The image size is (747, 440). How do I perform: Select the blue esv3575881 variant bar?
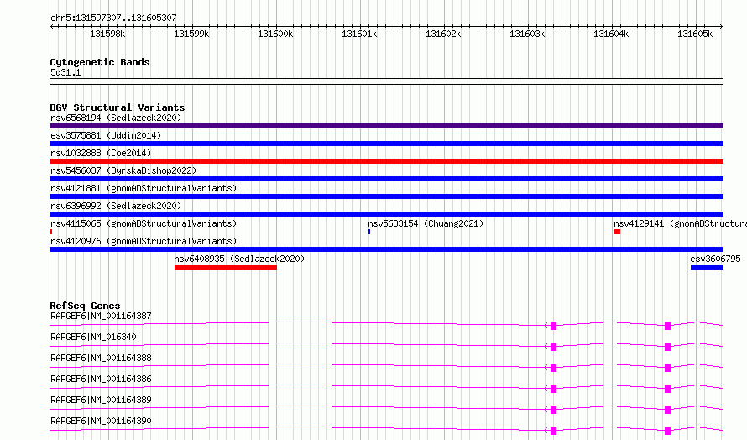pos(386,144)
